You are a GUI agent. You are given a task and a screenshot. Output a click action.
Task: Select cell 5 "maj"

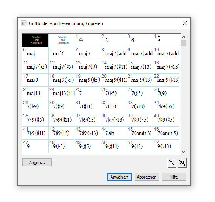click(35, 53)
